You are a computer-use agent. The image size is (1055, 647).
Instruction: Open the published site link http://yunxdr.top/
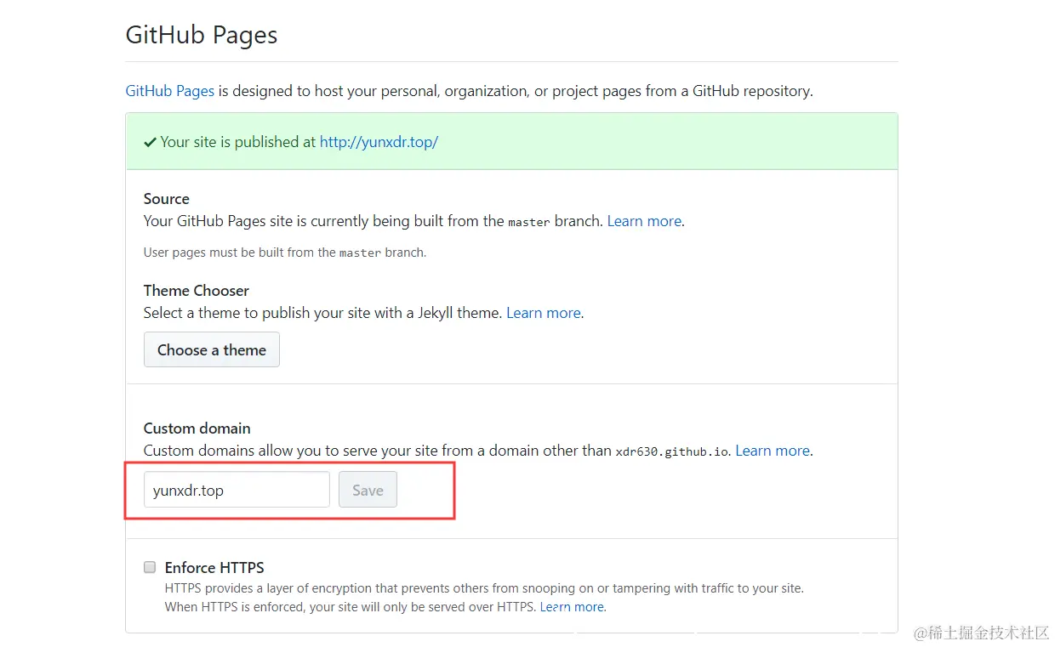tap(379, 142)
